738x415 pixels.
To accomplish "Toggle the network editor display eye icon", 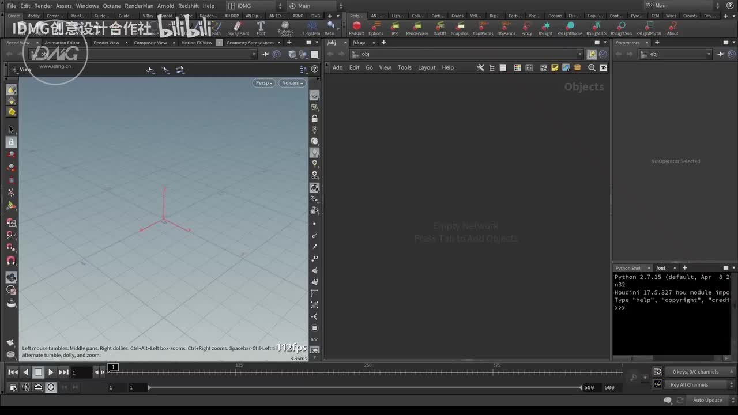I will pyautogui.click(x=603, y=67).
